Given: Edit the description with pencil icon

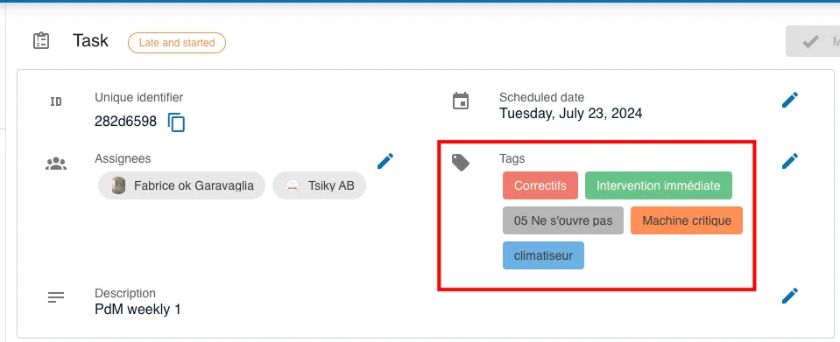Looking at the screenshot, I should tap(790, 296).
